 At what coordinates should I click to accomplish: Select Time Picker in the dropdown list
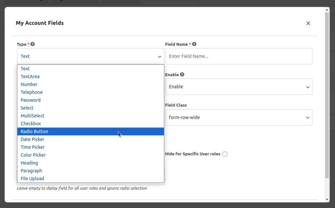pyautogui.click(x=33, y=147)
